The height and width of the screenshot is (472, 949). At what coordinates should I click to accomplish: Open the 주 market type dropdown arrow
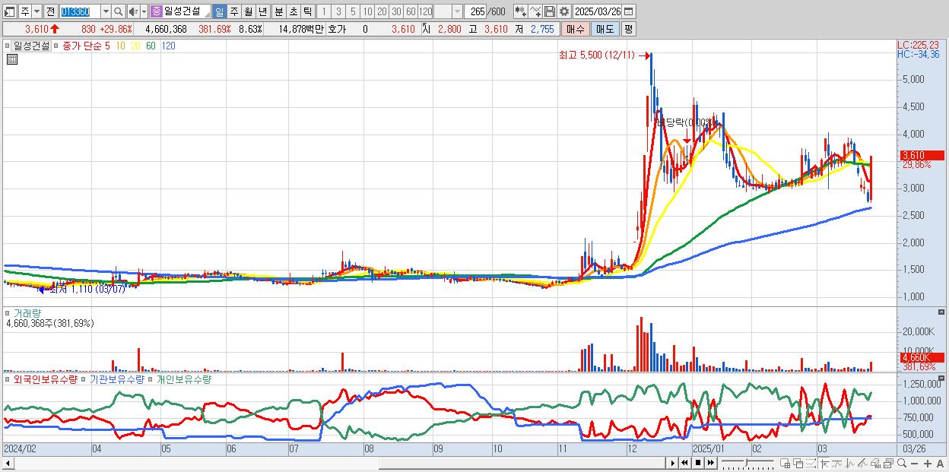point(36,11)
